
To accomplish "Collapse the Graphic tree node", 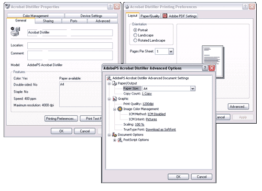I will (x=109, y=99).
